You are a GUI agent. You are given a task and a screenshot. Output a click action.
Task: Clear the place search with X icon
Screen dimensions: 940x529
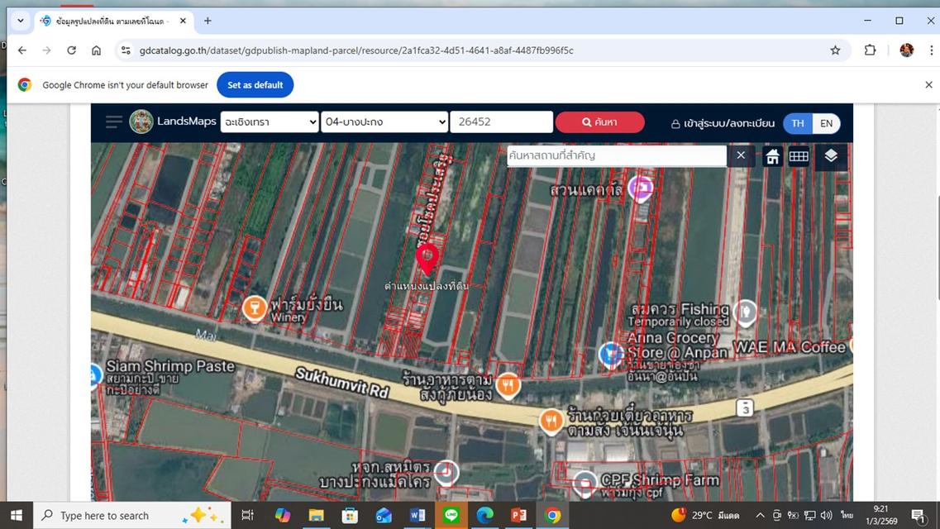[741, 155]
